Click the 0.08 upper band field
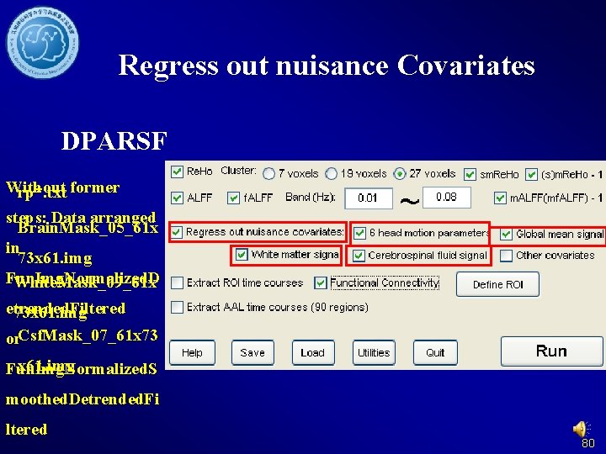The image size is (606, 454). pyautogui.click(x=447, y=198)
